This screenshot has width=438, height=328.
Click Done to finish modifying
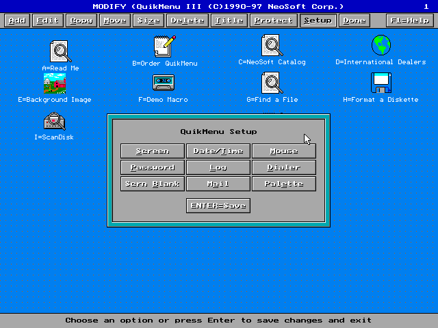click(355, 20)
